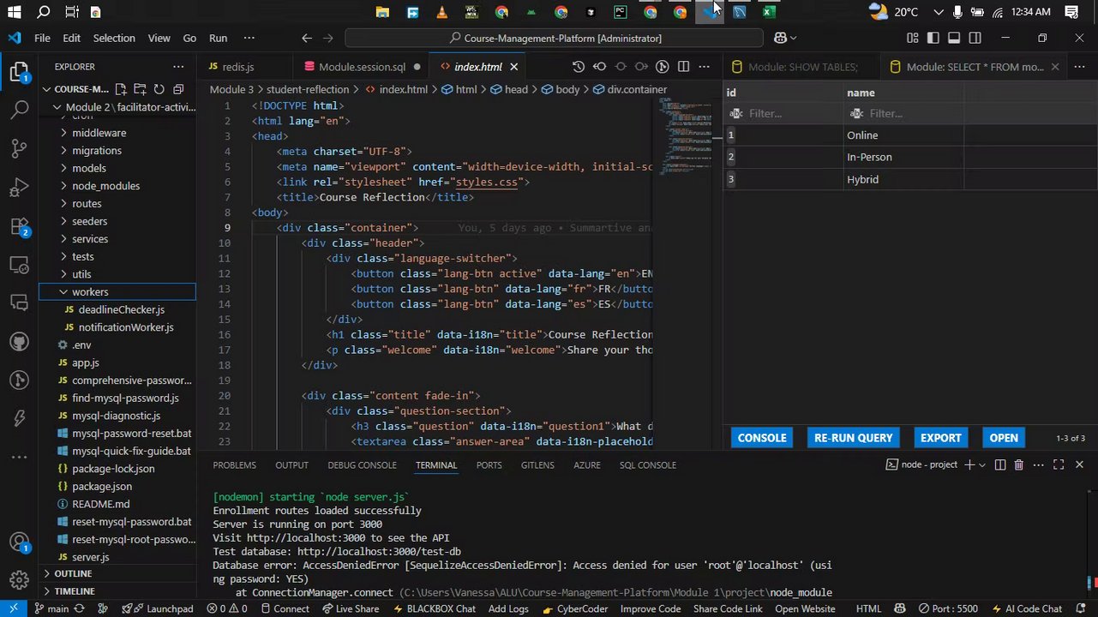Maximize the terminal panel size

pyautogui.click(x=1059, y=465)
